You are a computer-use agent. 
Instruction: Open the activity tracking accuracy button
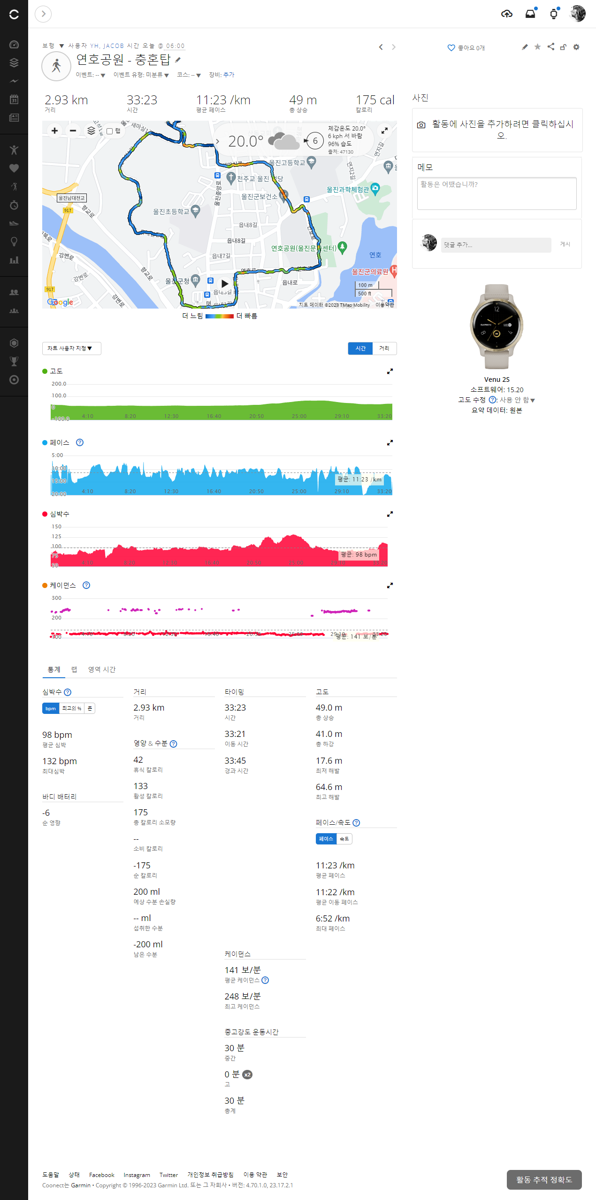point(544,1180)
